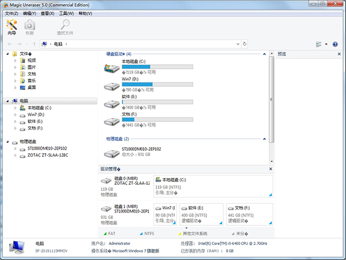346x260 pixels.
Task: Click 文档 folder in the tree
Action: 32,74
